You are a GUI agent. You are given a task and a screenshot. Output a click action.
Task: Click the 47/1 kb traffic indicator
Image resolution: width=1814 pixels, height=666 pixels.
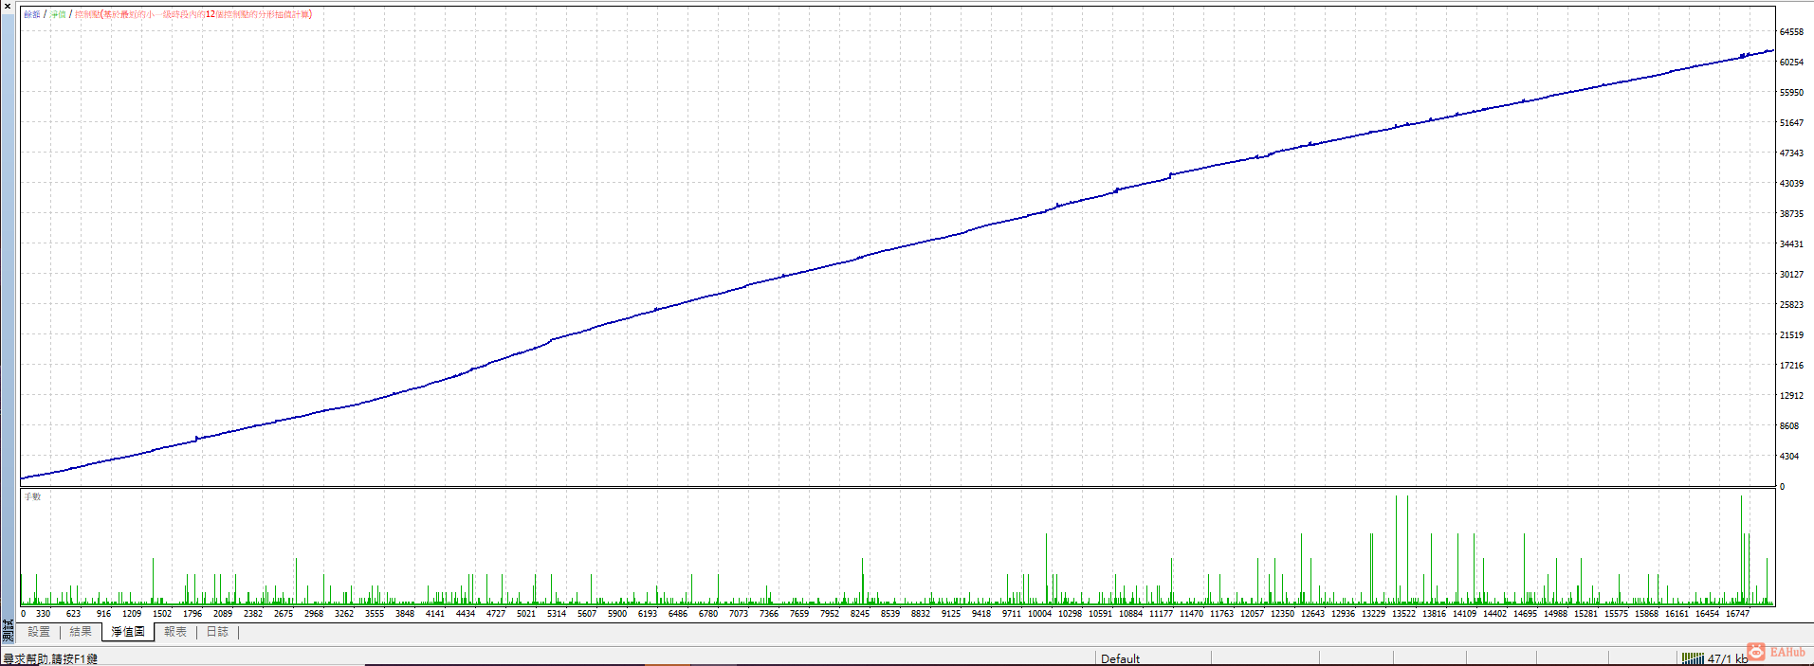point(1728,658)
